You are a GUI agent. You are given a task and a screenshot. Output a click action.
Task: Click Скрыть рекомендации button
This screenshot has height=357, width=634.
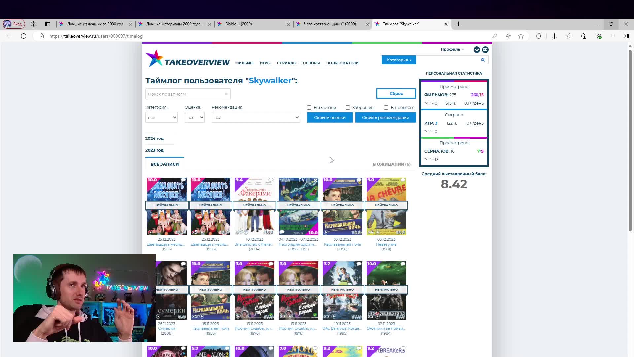pyautogui.click(x=386, y=118)
